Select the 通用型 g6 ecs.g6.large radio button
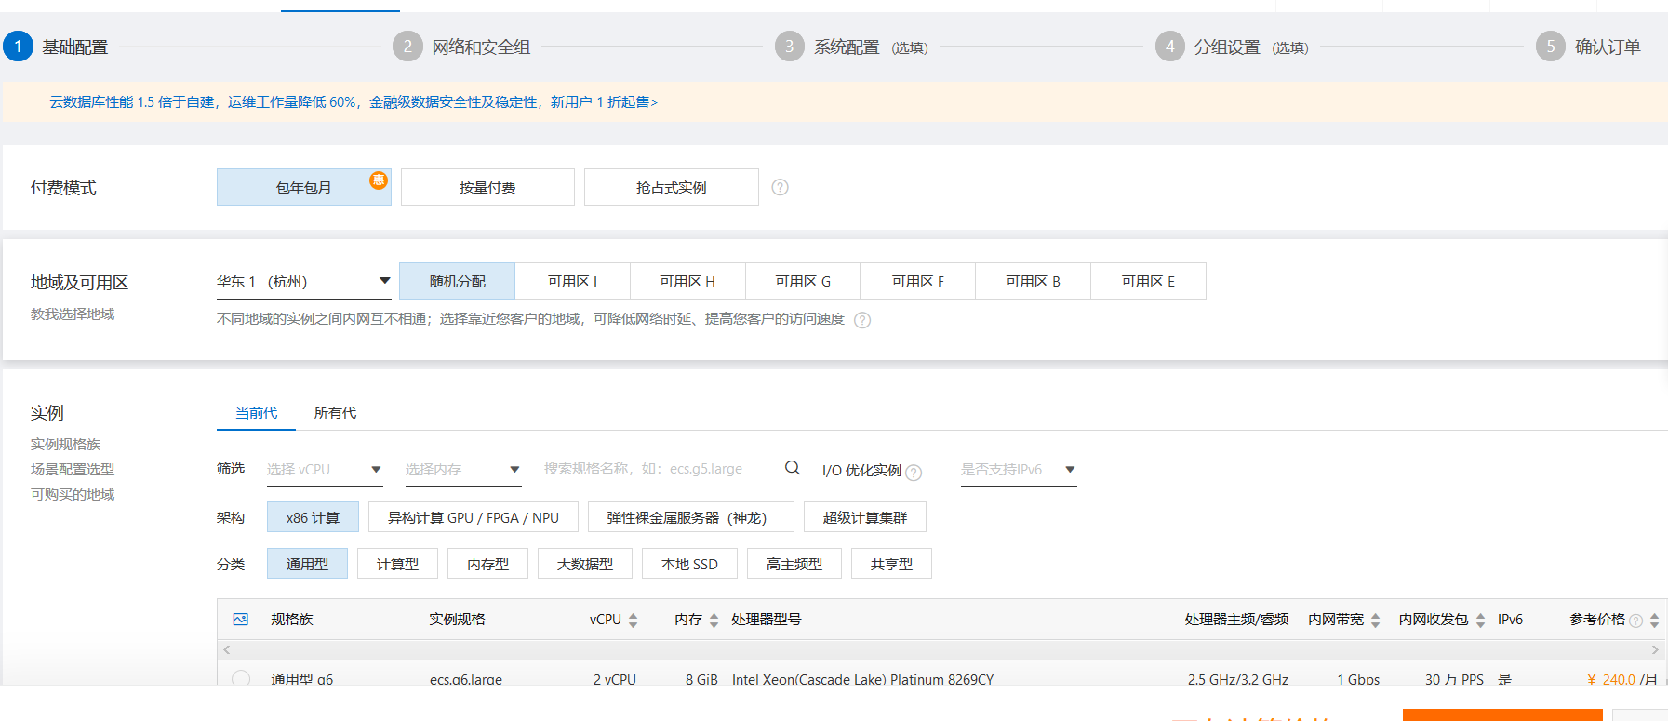This screenshot has width=1668, height=721. pyautogui.click(x=241, y=679)
